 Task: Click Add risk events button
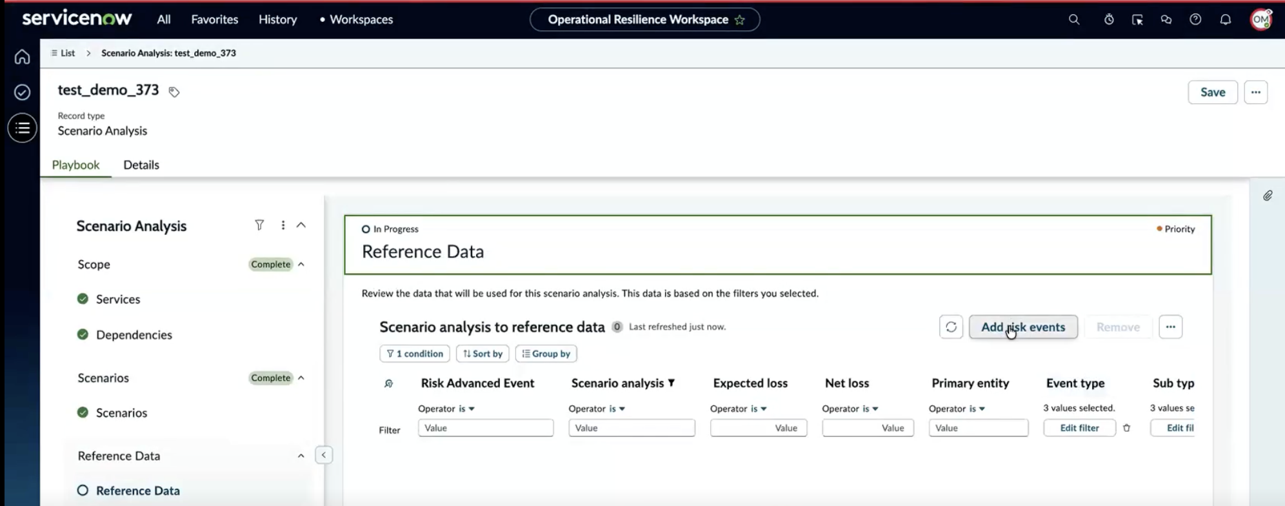[x=1023, y=327]
